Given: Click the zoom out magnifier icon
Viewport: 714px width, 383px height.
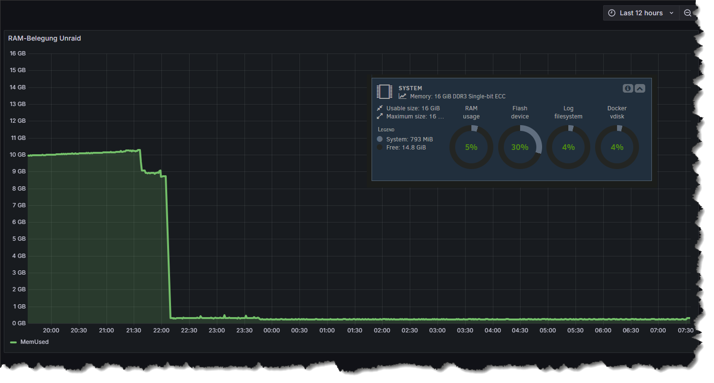Looking at the screenshot, I should tap(687, 13).
